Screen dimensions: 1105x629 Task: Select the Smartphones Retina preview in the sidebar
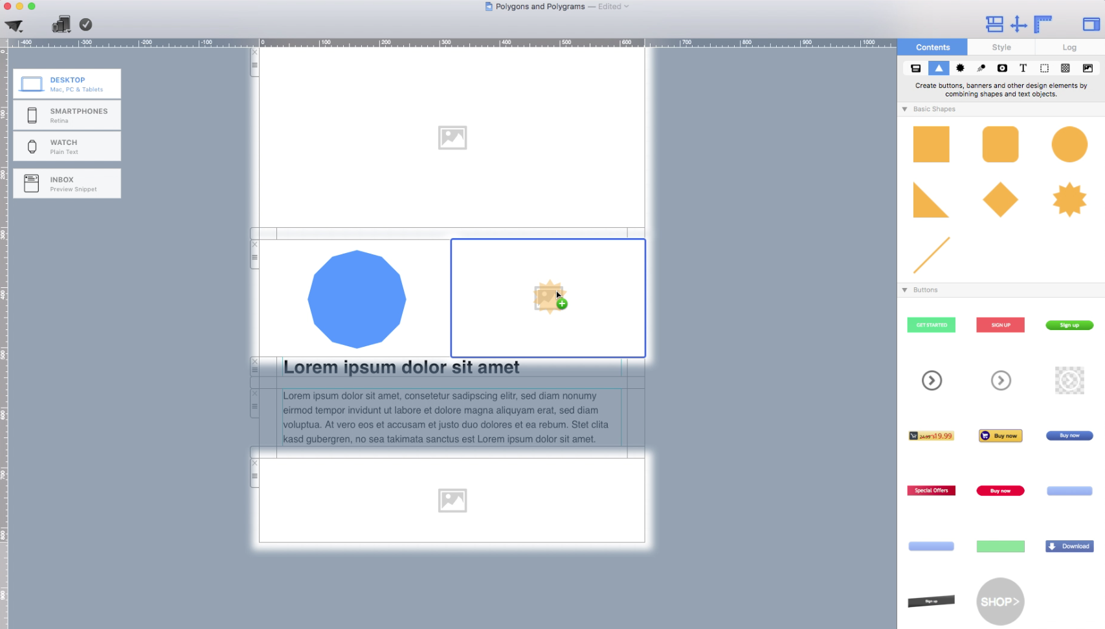pos(67,115)
